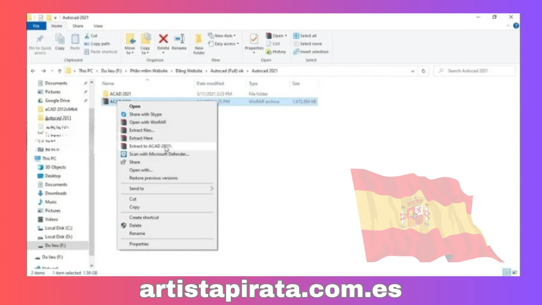The width and height of the screenshot is (542, 305).
Task: Click Invert selection in ribbon
Action: click(311, 52)
